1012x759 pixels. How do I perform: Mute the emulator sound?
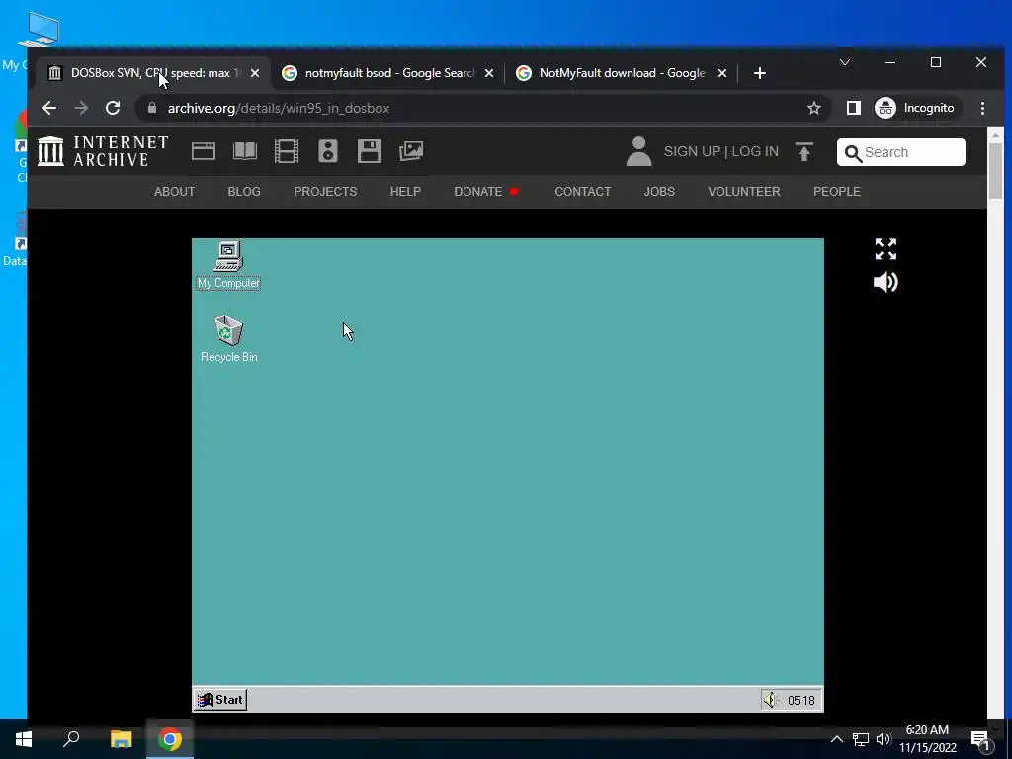point(885,282)
